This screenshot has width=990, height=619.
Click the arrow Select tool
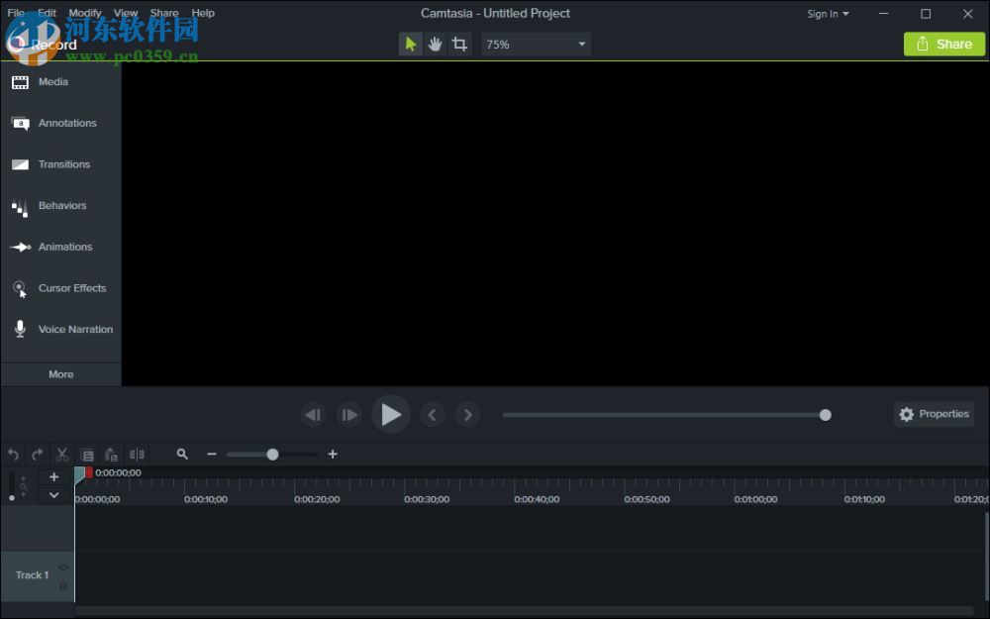[x=410, y=45]
